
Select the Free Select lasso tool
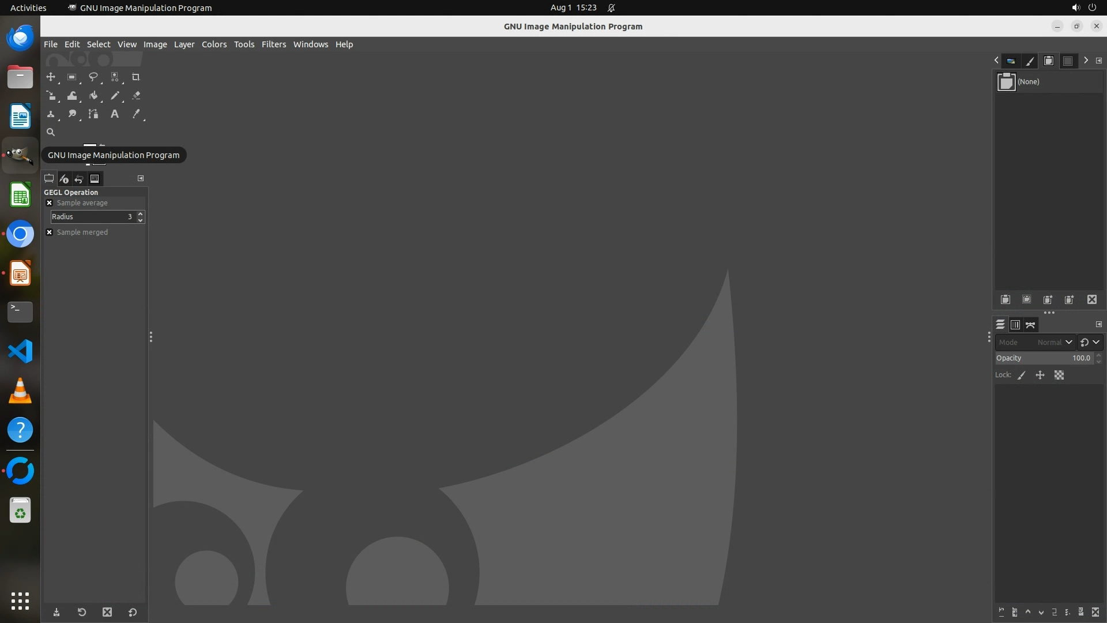93,77
